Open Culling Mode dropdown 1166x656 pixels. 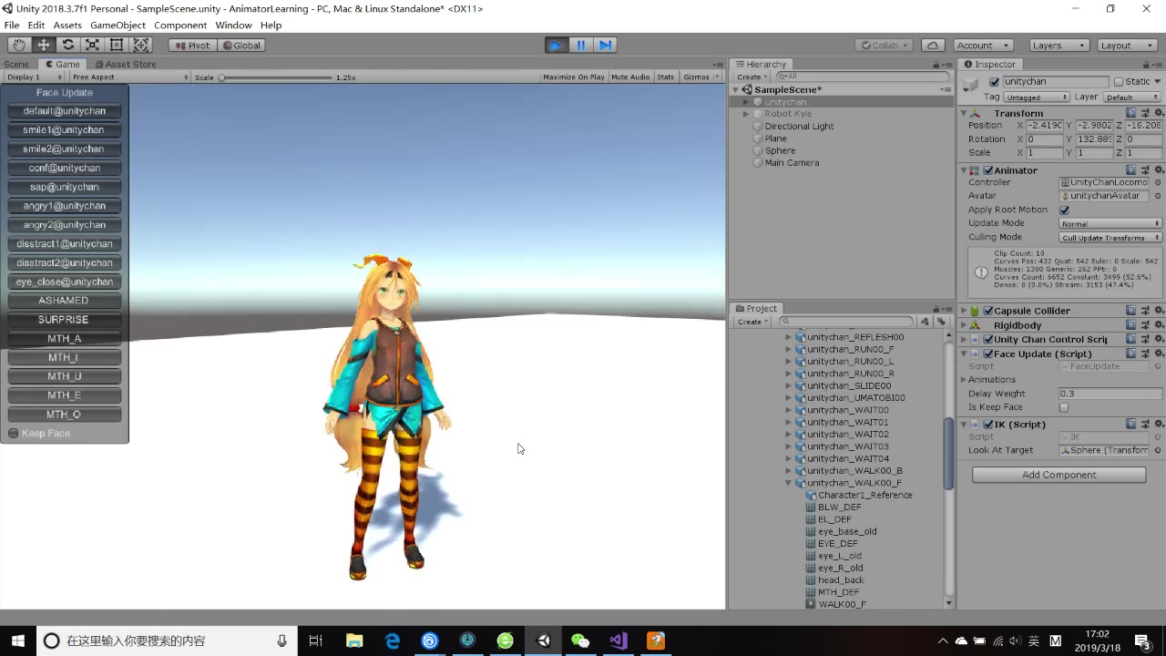1110,238
